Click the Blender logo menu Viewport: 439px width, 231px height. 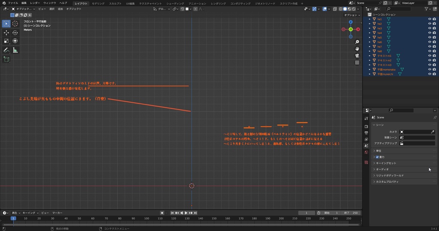pyautogui.click(x=3, y=3)
